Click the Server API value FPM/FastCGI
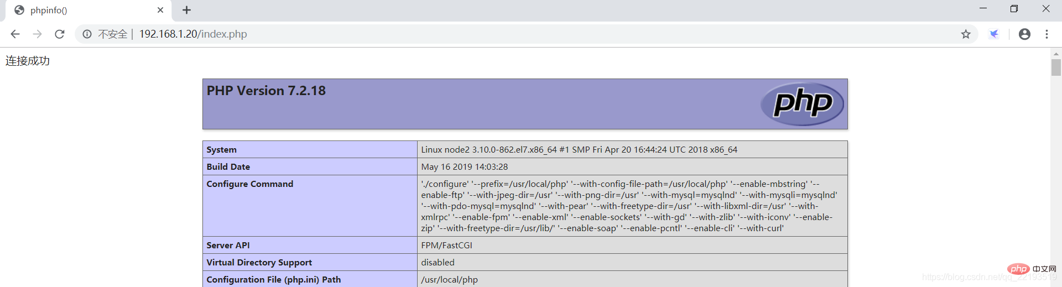Image resolution: width=1062 pixels, height=287 pixels. tap(446, 246)
